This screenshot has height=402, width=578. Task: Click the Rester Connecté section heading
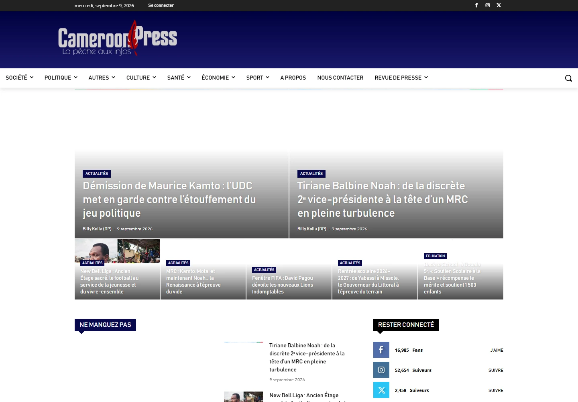(x=406, y=325)
